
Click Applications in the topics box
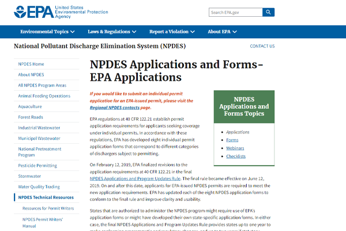(238, 132)
